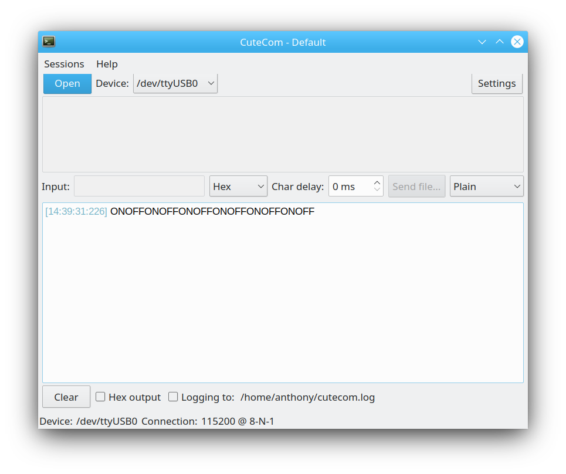Click the Send file button
The height and width of the screenshot is (474, 566).
point(416,187)
